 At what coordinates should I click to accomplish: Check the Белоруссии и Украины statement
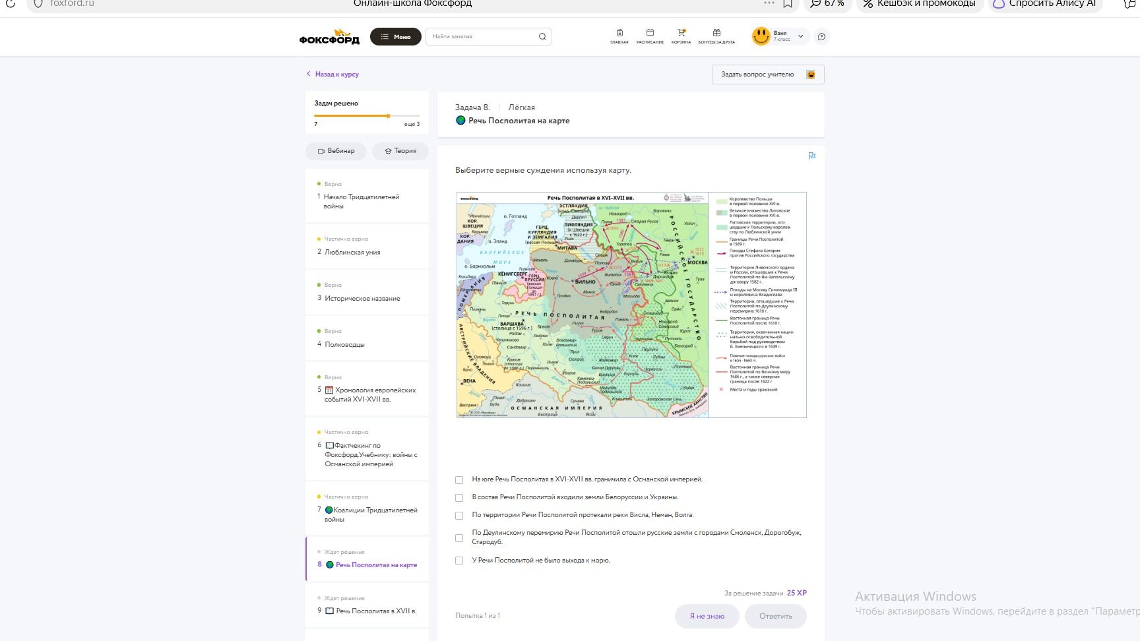click(x=459, y=498)
